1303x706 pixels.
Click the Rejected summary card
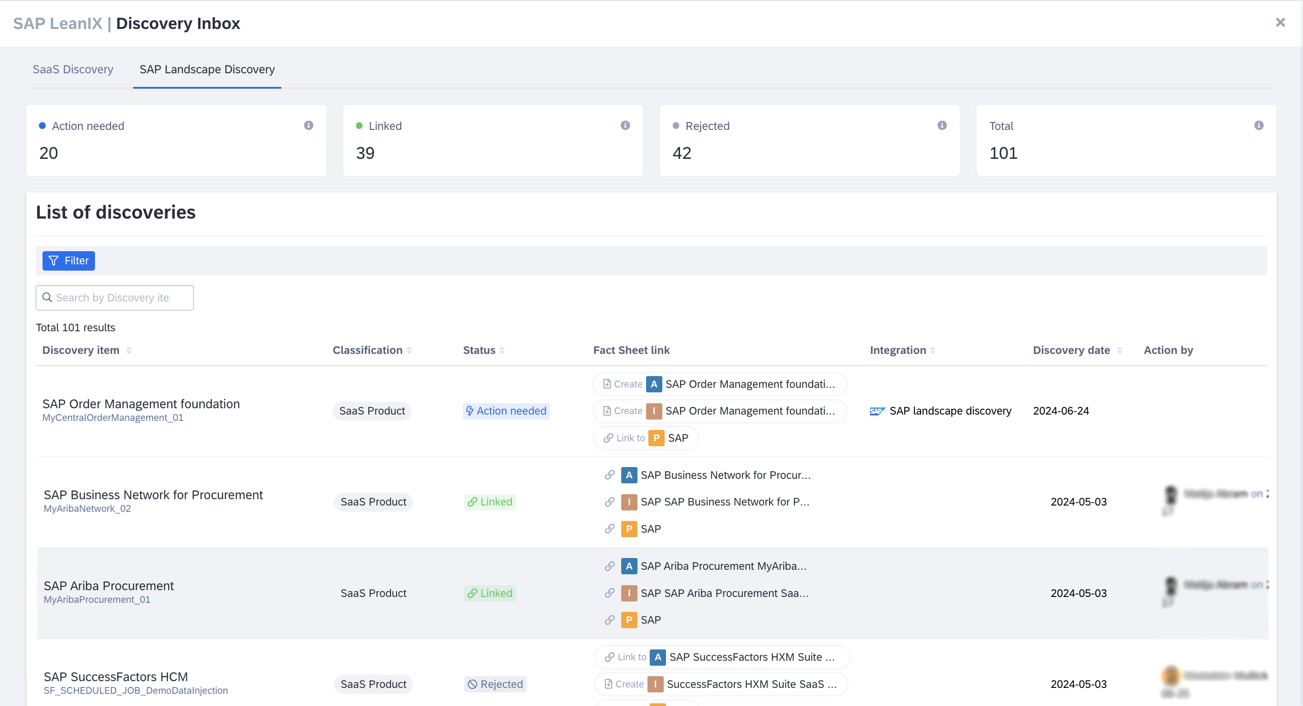809,140
